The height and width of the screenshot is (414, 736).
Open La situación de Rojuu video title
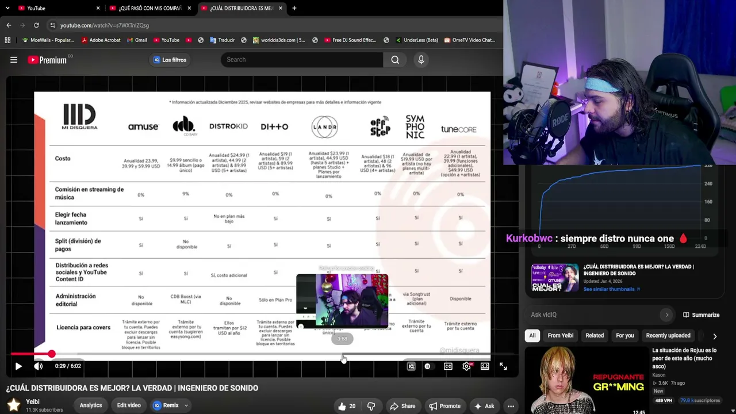(684, 358)
